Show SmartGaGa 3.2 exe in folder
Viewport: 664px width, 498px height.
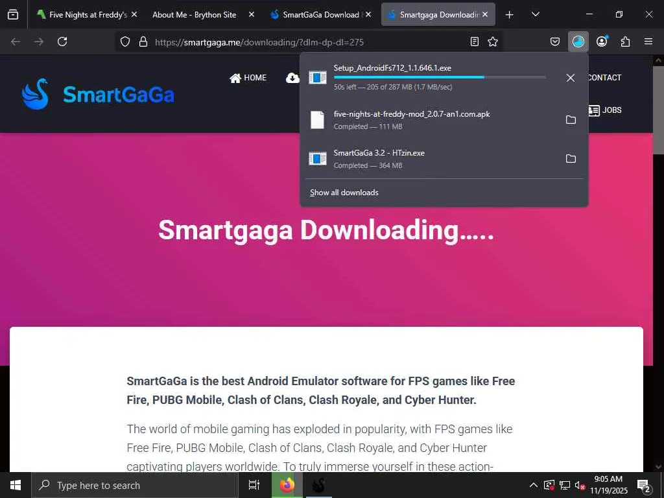[571, 159]
